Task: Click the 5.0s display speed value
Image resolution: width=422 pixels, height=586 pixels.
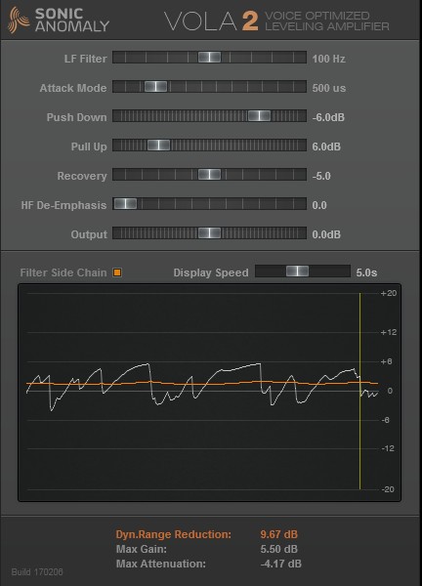Action: [x=366, y=272]
